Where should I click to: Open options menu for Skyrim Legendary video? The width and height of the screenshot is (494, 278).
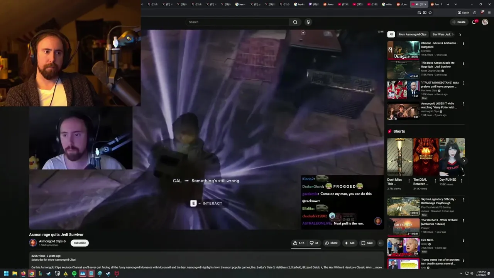click(x=463, y=200)
